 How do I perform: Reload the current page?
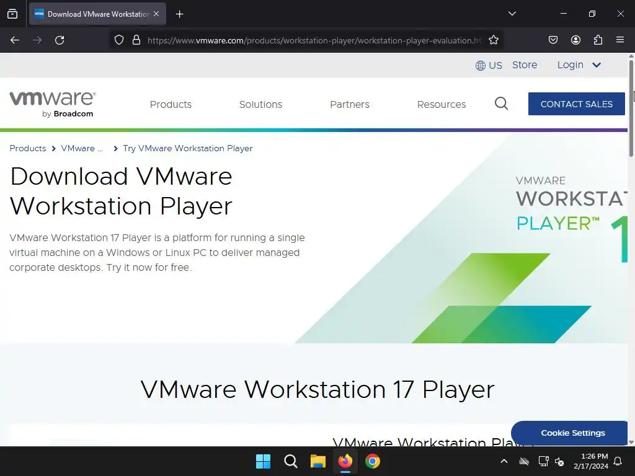click(x=60, y=40)
